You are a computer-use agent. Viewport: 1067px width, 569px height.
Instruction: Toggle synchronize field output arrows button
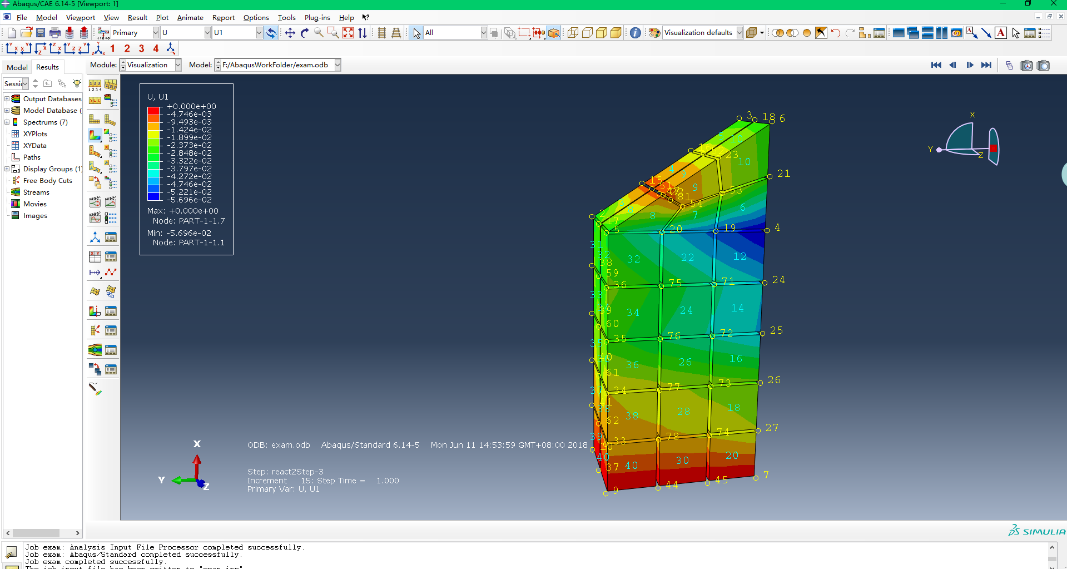pos(271,33)
